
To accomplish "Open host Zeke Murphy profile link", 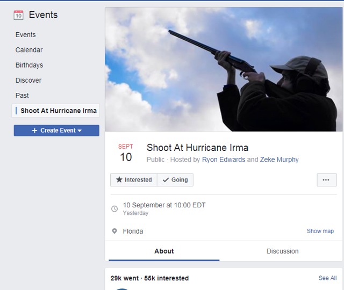I will pyautogui.click(x=279, y=160).
